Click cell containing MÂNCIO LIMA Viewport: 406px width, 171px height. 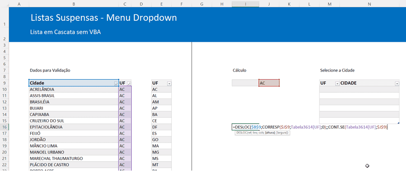click(74, 146)
